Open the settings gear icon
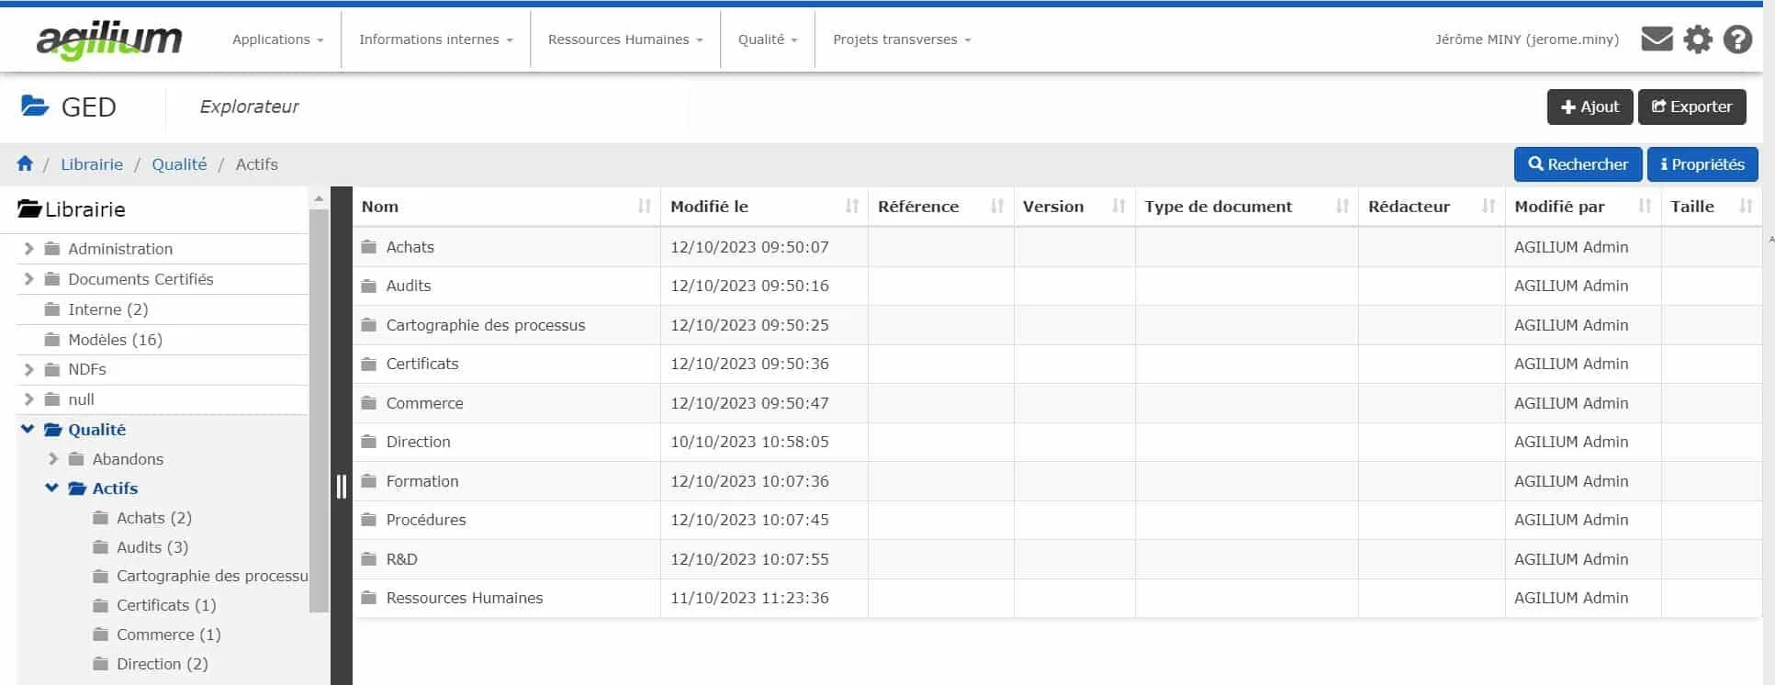 click(1698, 39)
